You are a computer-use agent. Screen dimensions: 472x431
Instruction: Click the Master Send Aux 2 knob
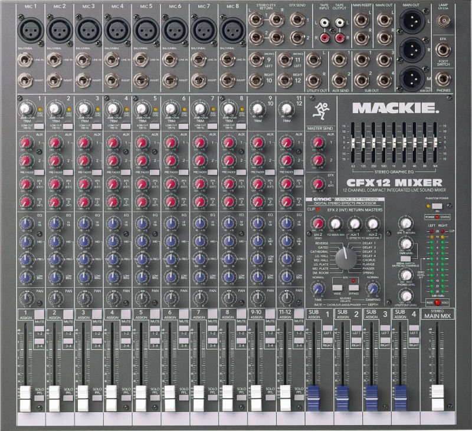coord(318,160)
